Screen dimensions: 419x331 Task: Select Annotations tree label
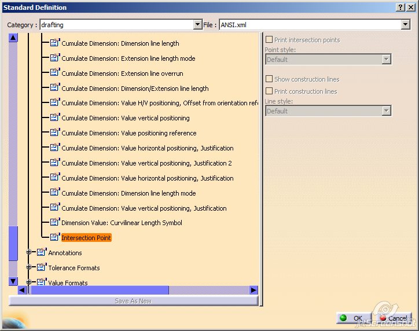[65, 253]
